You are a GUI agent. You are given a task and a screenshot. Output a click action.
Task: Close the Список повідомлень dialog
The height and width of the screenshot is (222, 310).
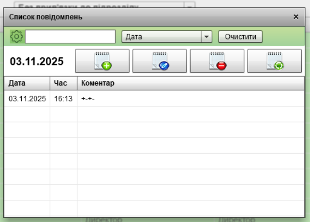click(x=296, y=17)
